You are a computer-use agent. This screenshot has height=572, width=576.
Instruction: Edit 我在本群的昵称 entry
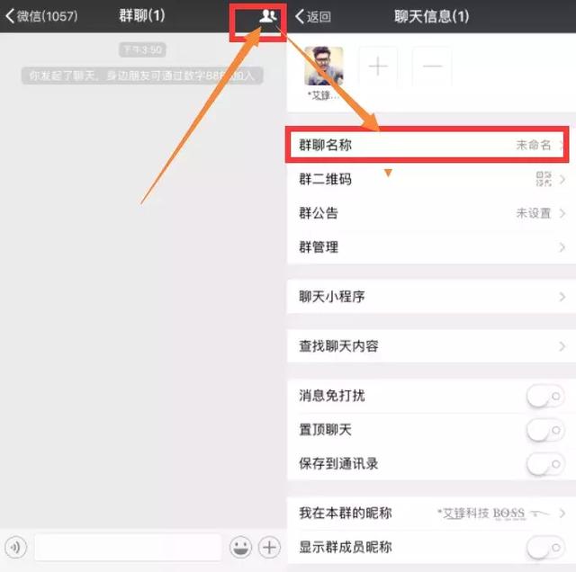click(x=432, y=514)
